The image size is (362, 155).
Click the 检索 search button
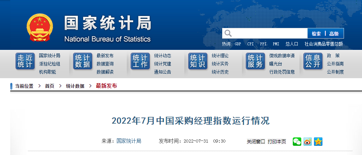tap(316, 34)
